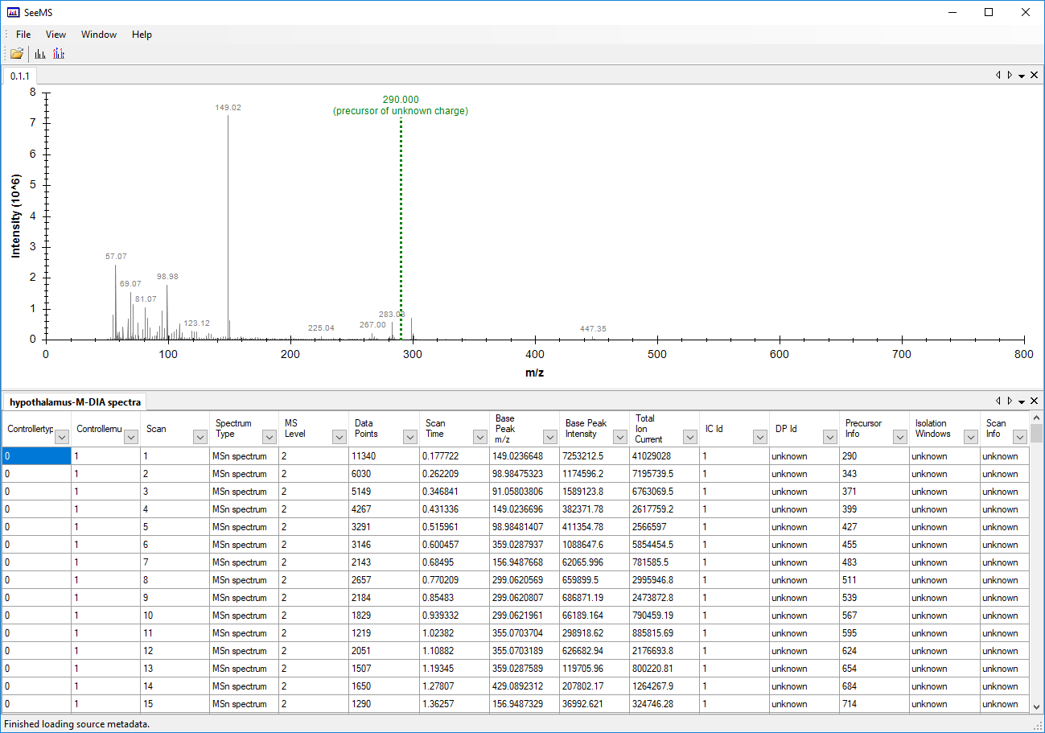This screenshot has height=733, width=1045.
Task: Click the SeeMS application title icon
Action: click(x=13, y=12)
